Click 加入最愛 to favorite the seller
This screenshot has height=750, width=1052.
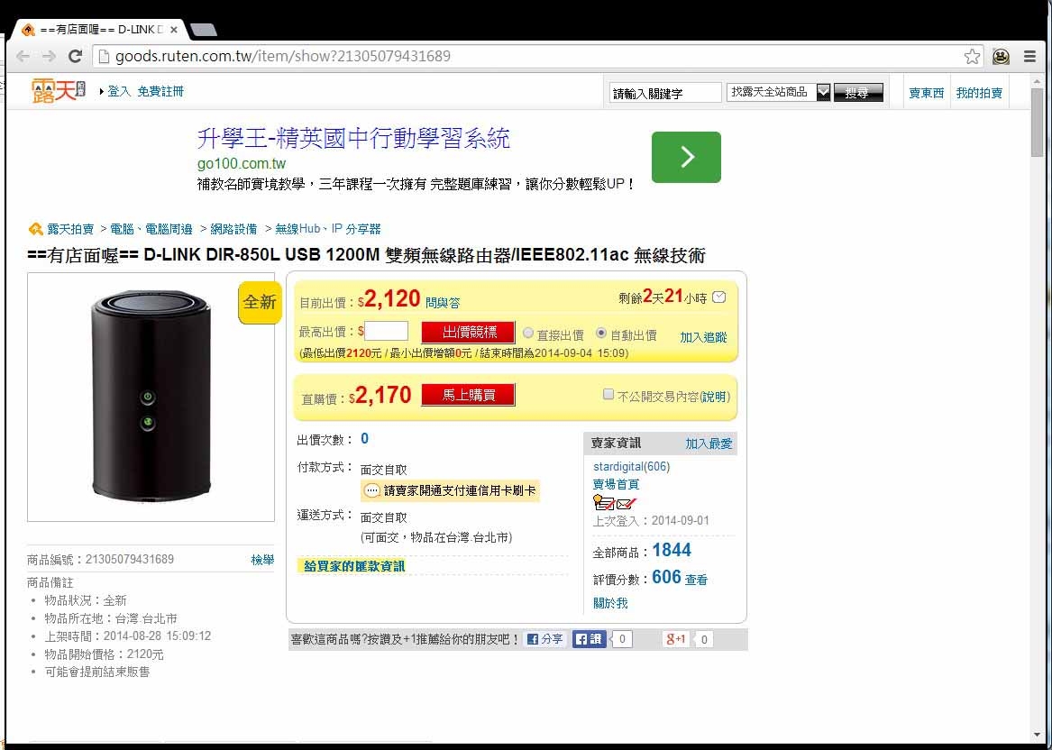click(x=709, y=444)
